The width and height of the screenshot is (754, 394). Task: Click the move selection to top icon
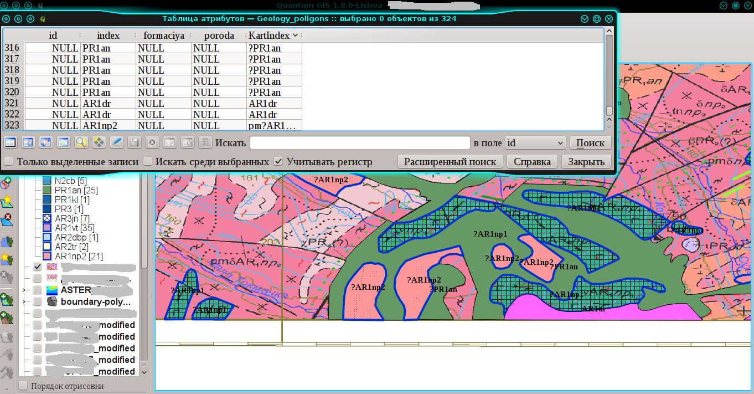[x=28, y=142]
